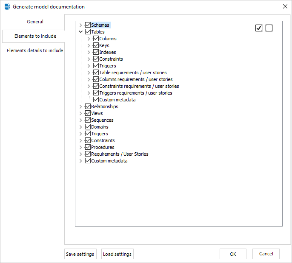Toggle Columns requirements / user stories checkbox
Screen dimensions: 292x263
pyautogui.click(x=96, y=79)
